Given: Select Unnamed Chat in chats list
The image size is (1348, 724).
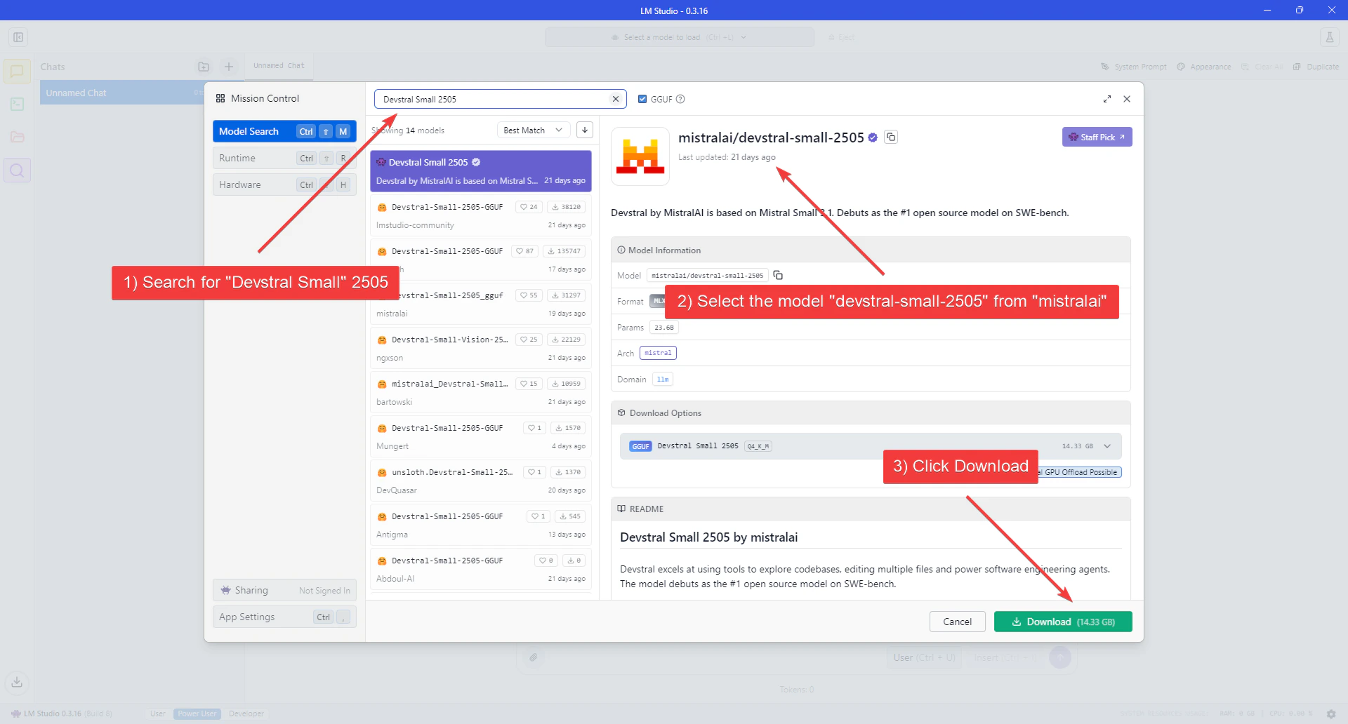Looking at the screenshot, I should 121,93.
